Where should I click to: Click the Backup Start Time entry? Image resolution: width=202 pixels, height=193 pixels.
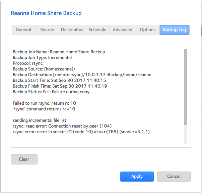pos(59,81)
